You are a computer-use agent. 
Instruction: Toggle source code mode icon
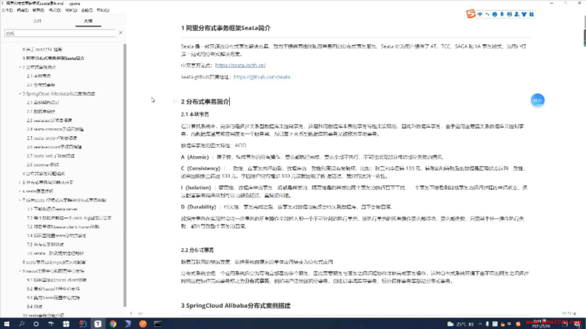pyautogui.click(x=140, y=313)
